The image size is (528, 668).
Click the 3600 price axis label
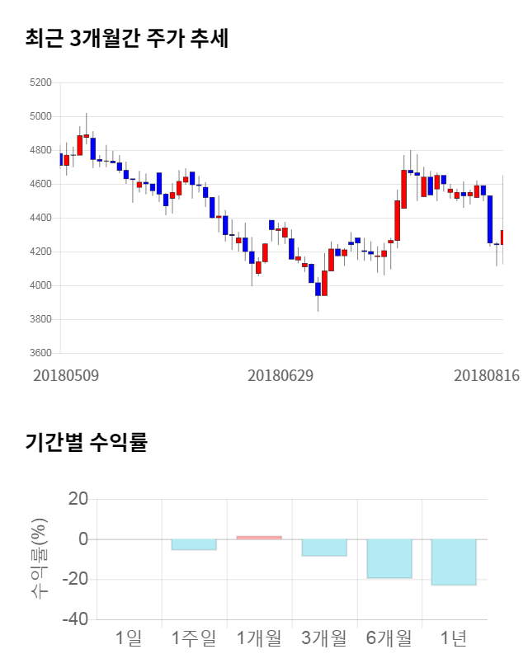coord(40,353)
